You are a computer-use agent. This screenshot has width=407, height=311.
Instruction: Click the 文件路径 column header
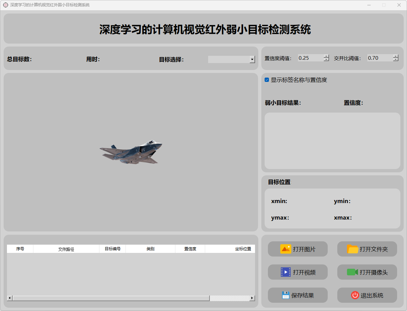coord(66,249)
